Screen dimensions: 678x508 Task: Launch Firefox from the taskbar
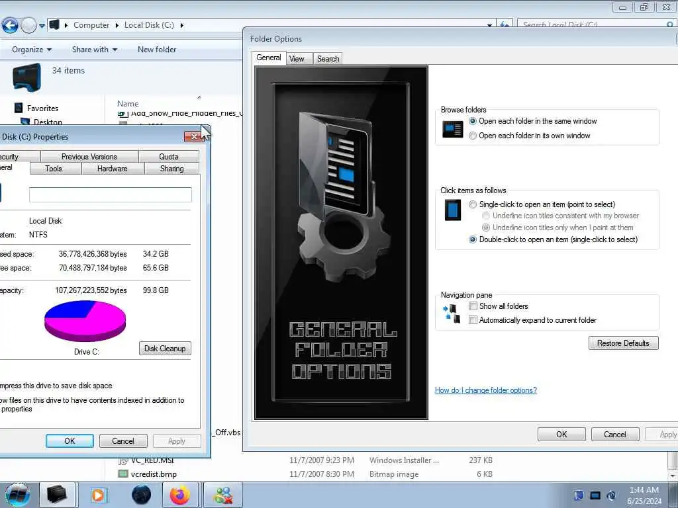180,495
